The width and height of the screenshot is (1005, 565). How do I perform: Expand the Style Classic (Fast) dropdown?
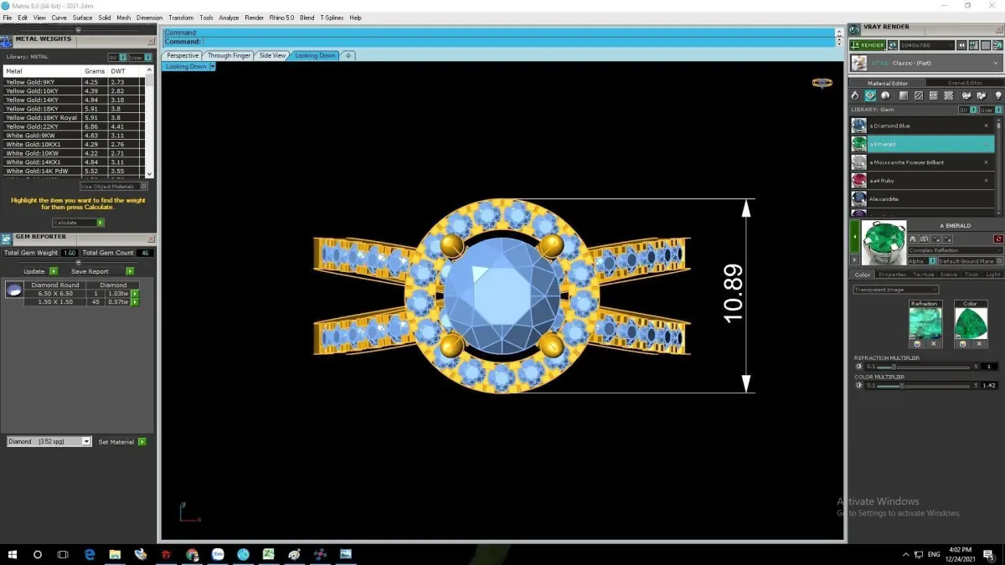pyautogui.click(x=926, y=63)
